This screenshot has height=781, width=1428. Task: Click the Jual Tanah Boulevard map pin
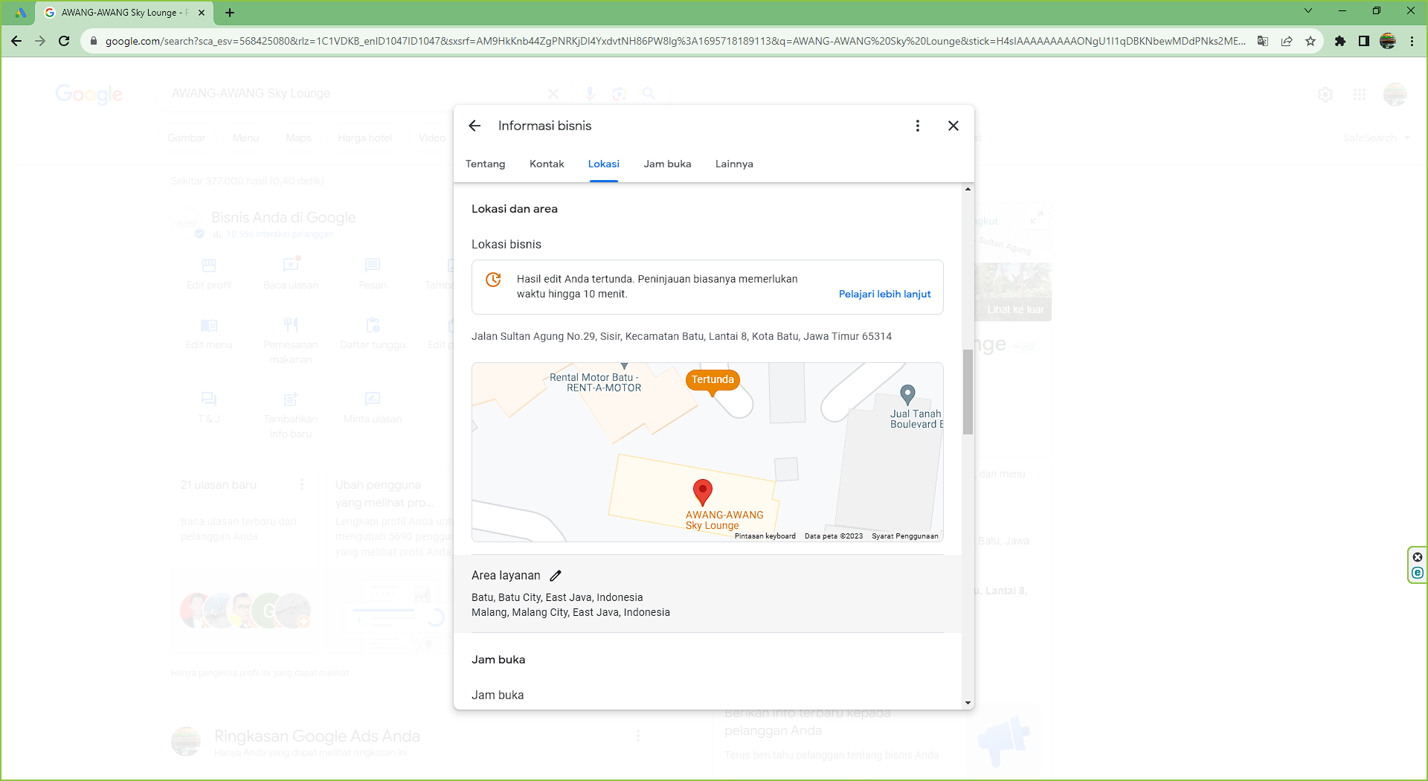(907, 394)
